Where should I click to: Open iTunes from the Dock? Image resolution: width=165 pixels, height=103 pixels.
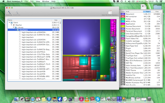coord(49,99)
